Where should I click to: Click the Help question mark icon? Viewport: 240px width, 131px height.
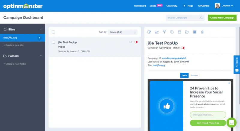tap(184, 6)
